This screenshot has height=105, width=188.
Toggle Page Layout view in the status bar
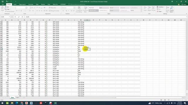pos(165,100)
